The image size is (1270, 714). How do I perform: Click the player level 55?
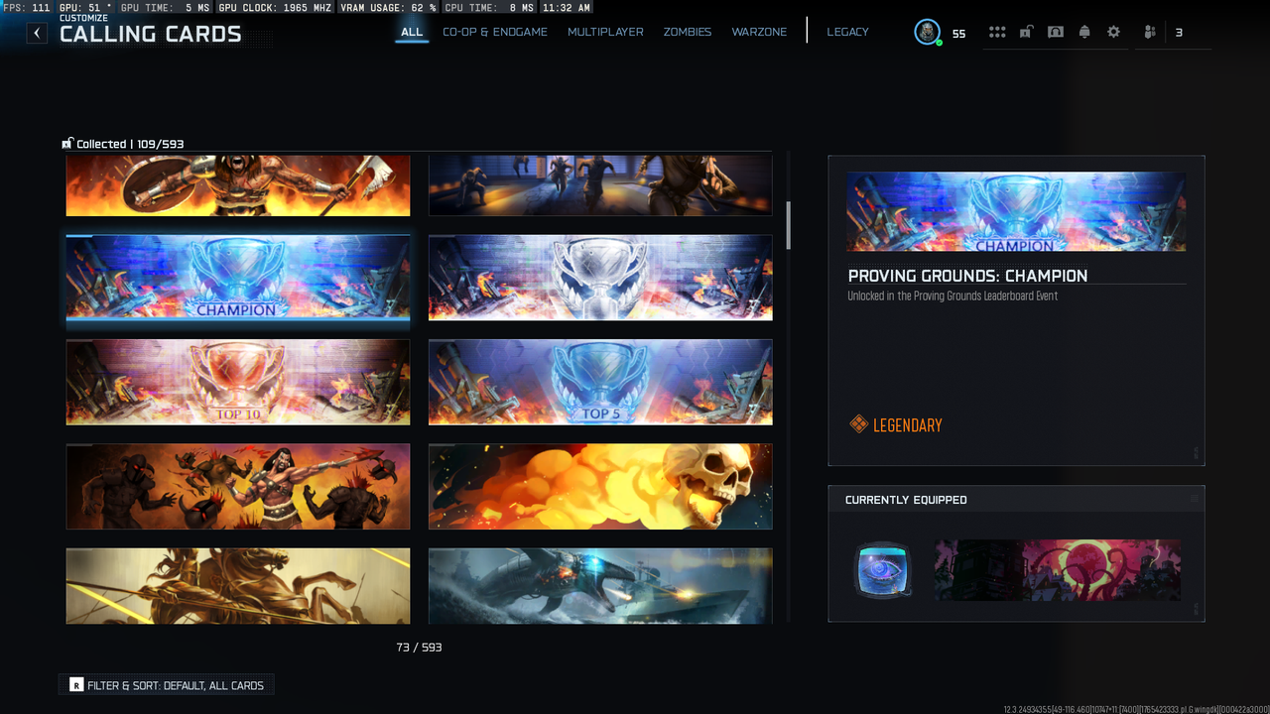pyautogui.click(x=958, y=34)
